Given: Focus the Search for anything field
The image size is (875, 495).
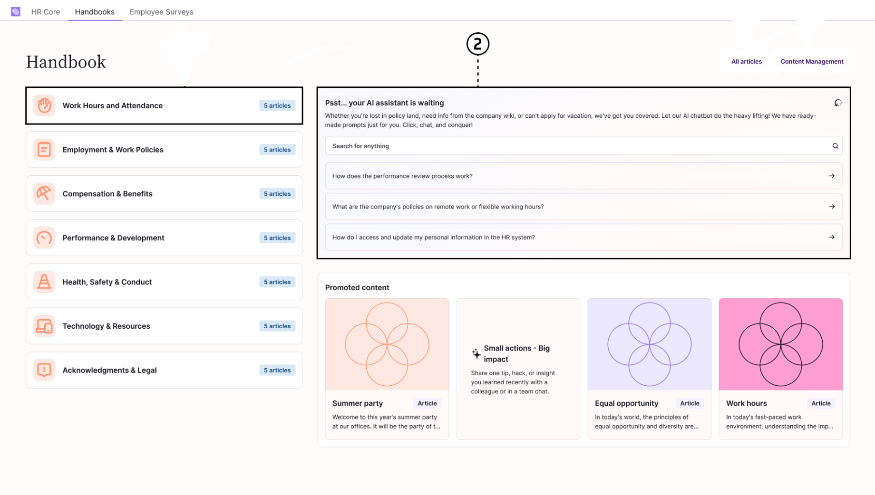Looking at the screenshot, I should 583,146.
